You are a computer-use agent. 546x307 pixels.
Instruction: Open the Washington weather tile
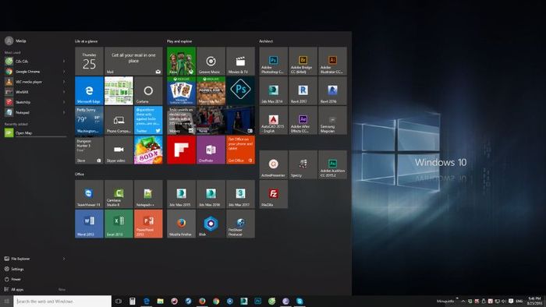tap(89, 120)
